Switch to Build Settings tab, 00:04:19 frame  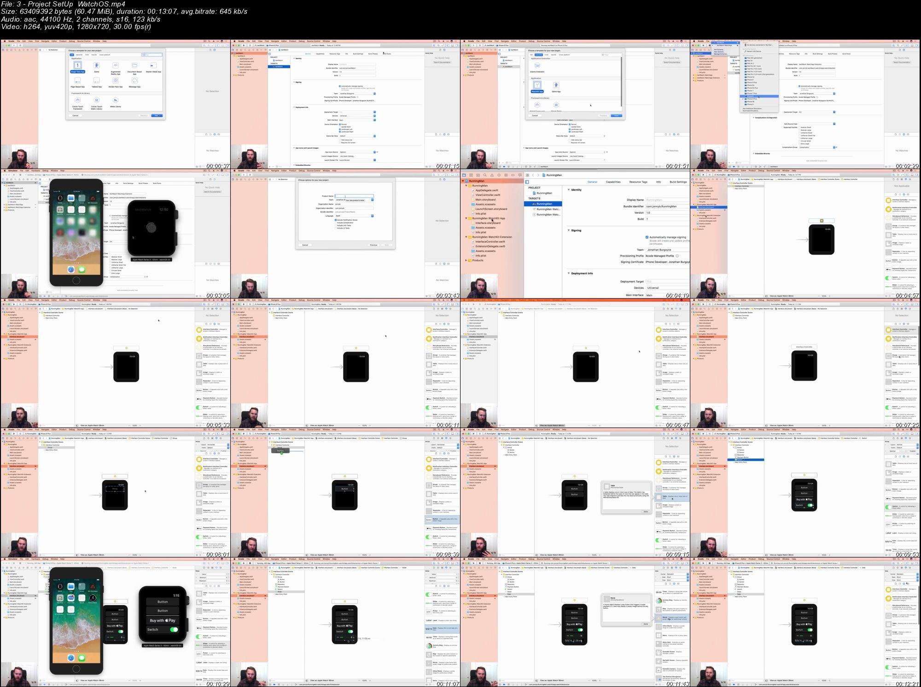678,182
